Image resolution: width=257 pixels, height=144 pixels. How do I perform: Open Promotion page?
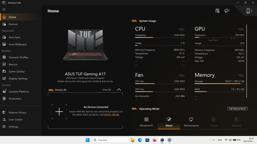21,98
